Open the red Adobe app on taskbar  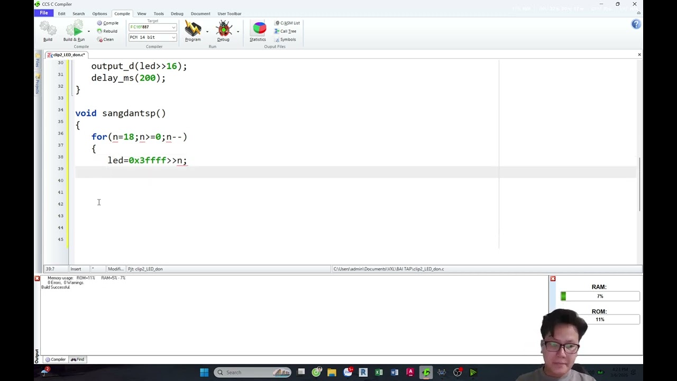coord(410,373)
